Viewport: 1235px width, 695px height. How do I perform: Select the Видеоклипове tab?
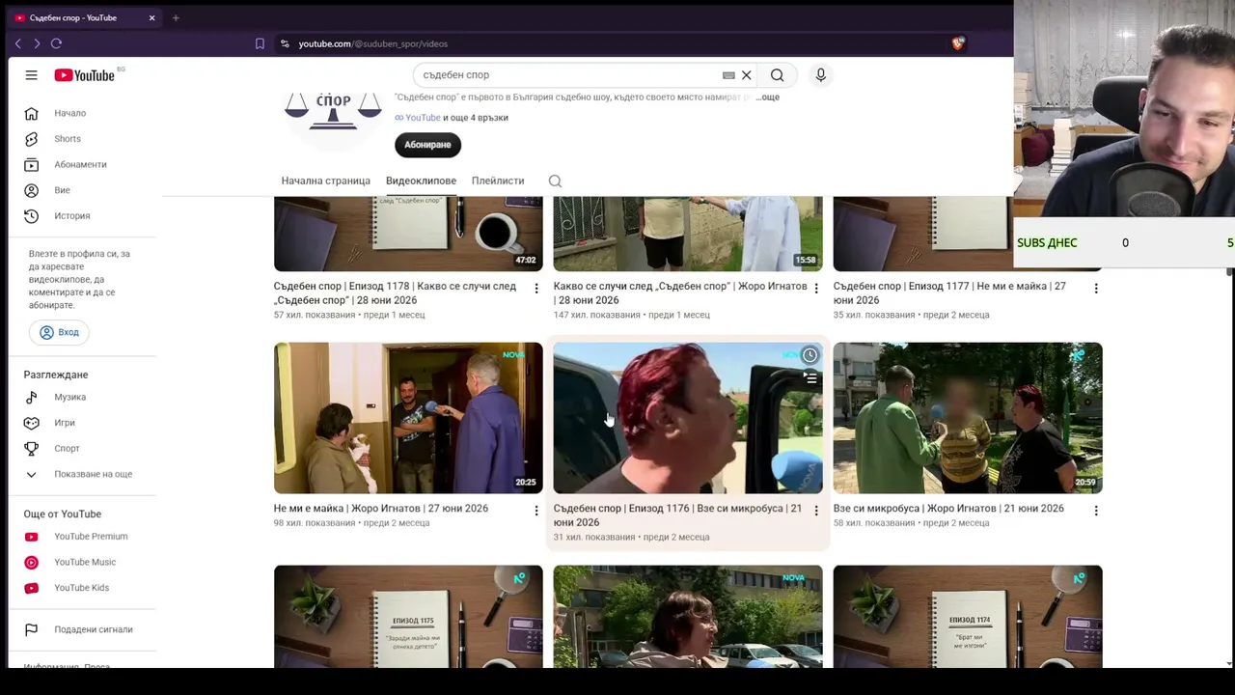point(421,181)
